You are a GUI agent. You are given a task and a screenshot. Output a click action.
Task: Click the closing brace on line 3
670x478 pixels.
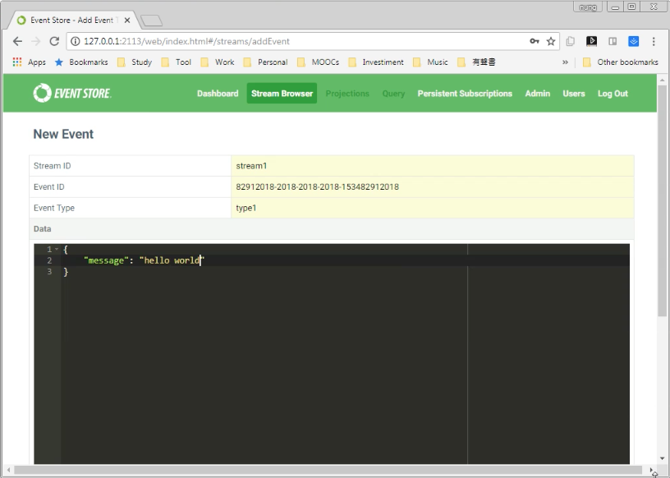pos(66,272)
